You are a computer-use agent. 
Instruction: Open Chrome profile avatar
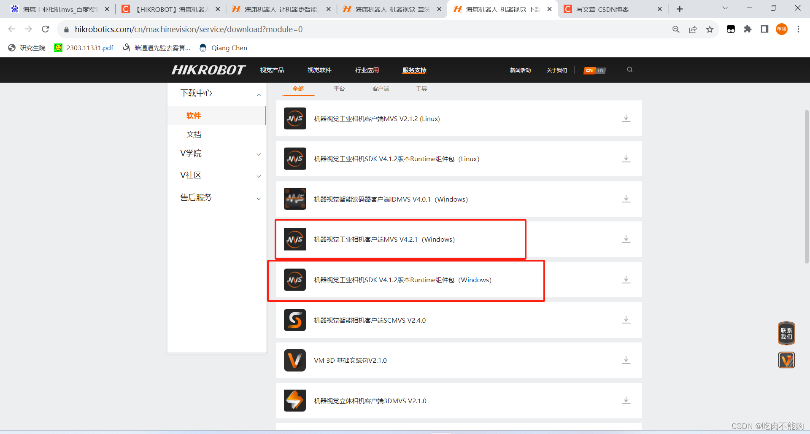click(x=782, y=29)
